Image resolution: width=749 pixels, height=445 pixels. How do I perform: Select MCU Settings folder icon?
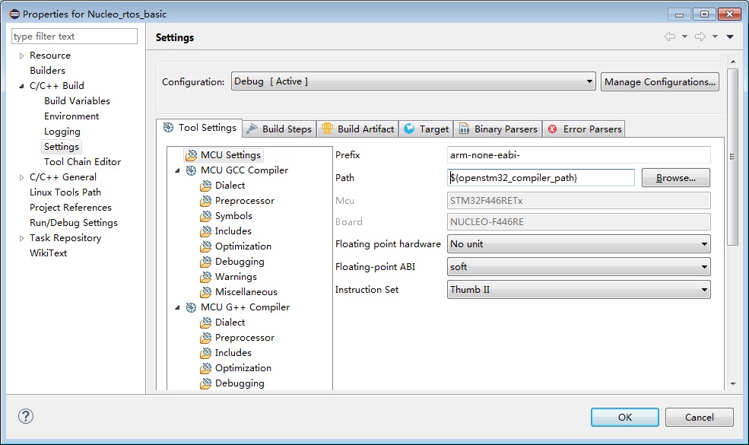pos(191,155)
